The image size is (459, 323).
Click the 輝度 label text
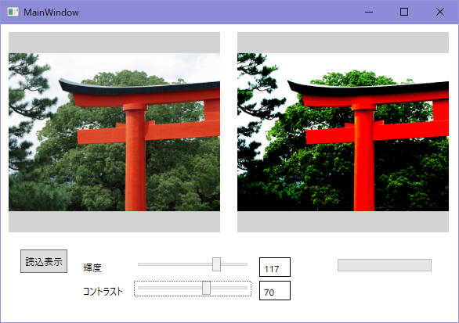point(92,267)
